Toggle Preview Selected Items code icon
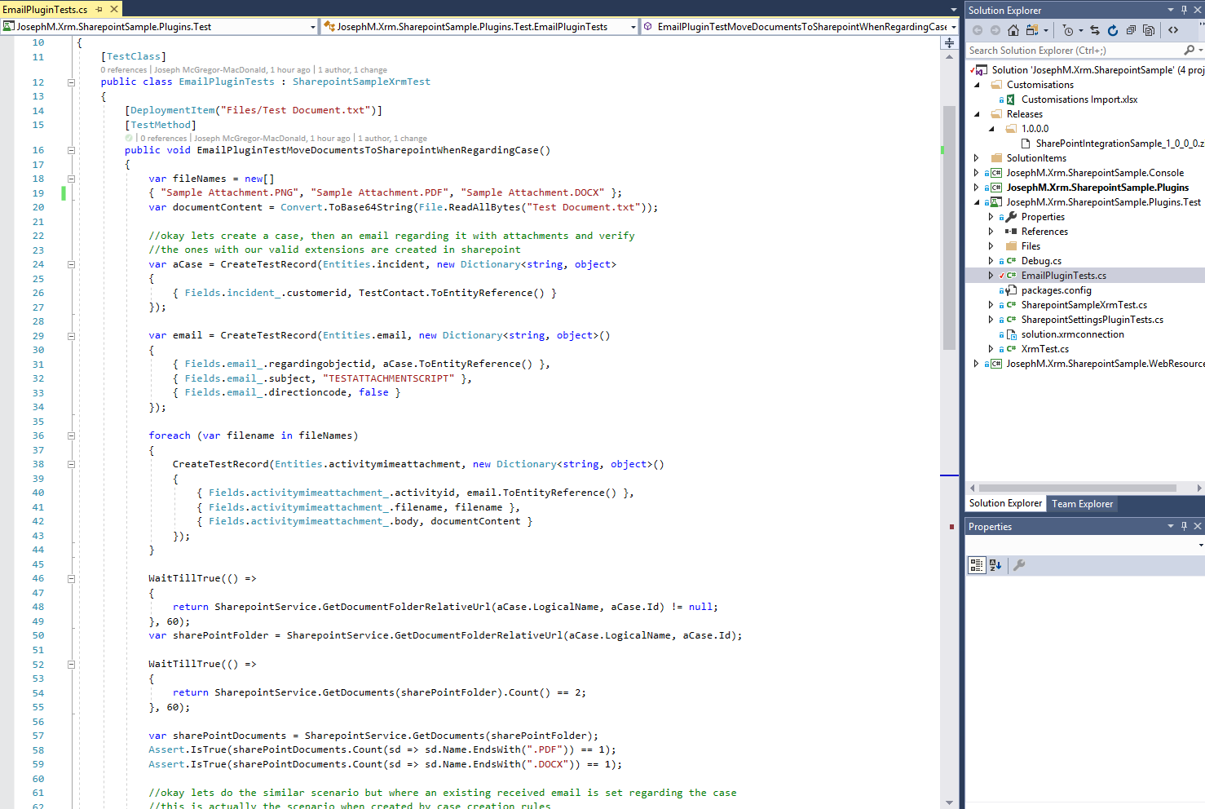Viewport: 1205px width, 809px height. click(x=1173, y=30)
